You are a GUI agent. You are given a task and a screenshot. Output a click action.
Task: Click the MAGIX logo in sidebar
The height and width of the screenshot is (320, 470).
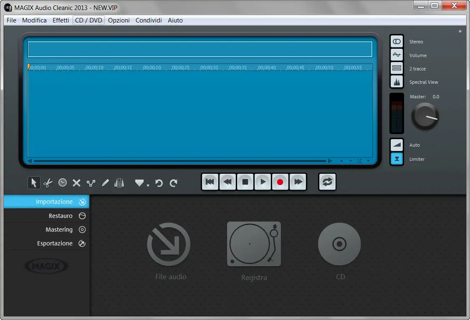pyautogui.click(x=46, y=266)
